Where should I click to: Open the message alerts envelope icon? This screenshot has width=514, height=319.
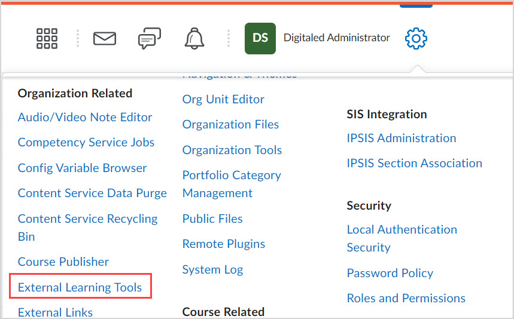point(105,39)
